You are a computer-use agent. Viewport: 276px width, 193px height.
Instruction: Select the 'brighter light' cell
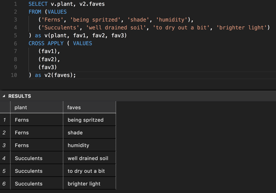click(x=84, y=184)
